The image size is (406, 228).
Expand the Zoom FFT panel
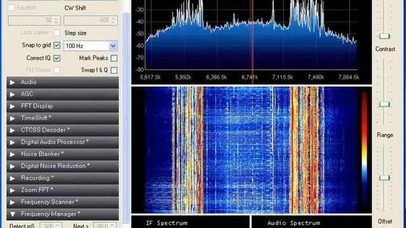63,190
